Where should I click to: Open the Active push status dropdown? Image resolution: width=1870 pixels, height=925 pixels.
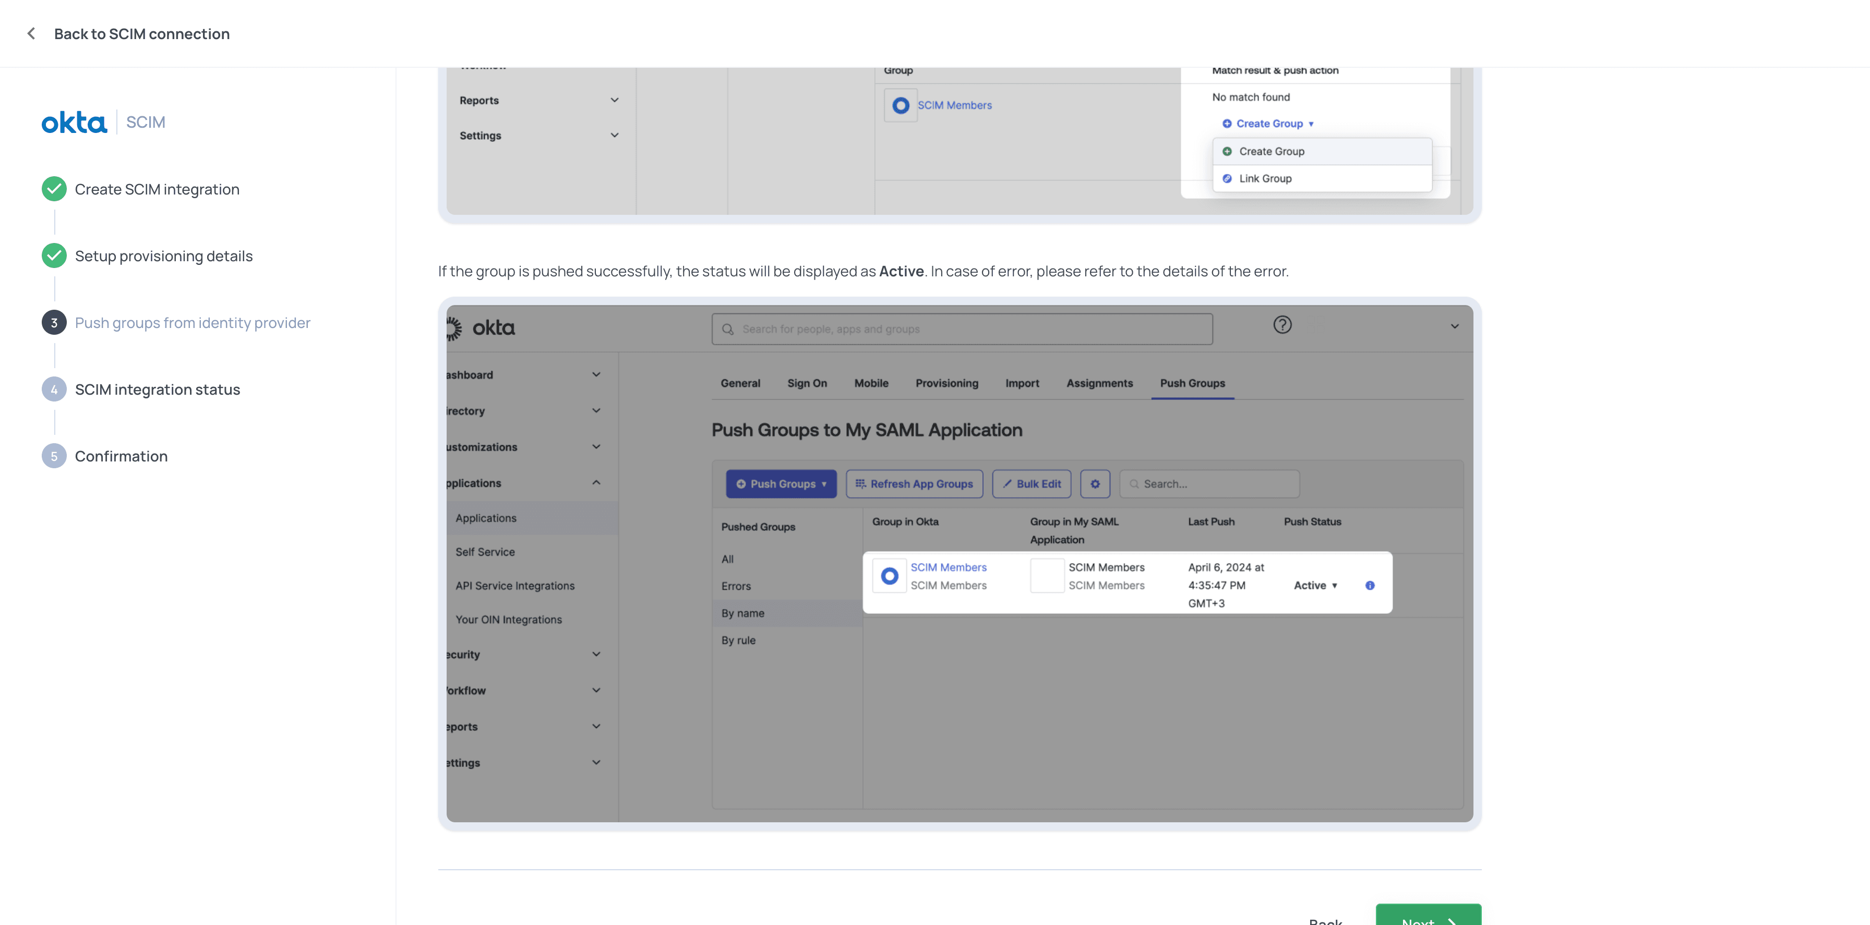pos(1315,586)
